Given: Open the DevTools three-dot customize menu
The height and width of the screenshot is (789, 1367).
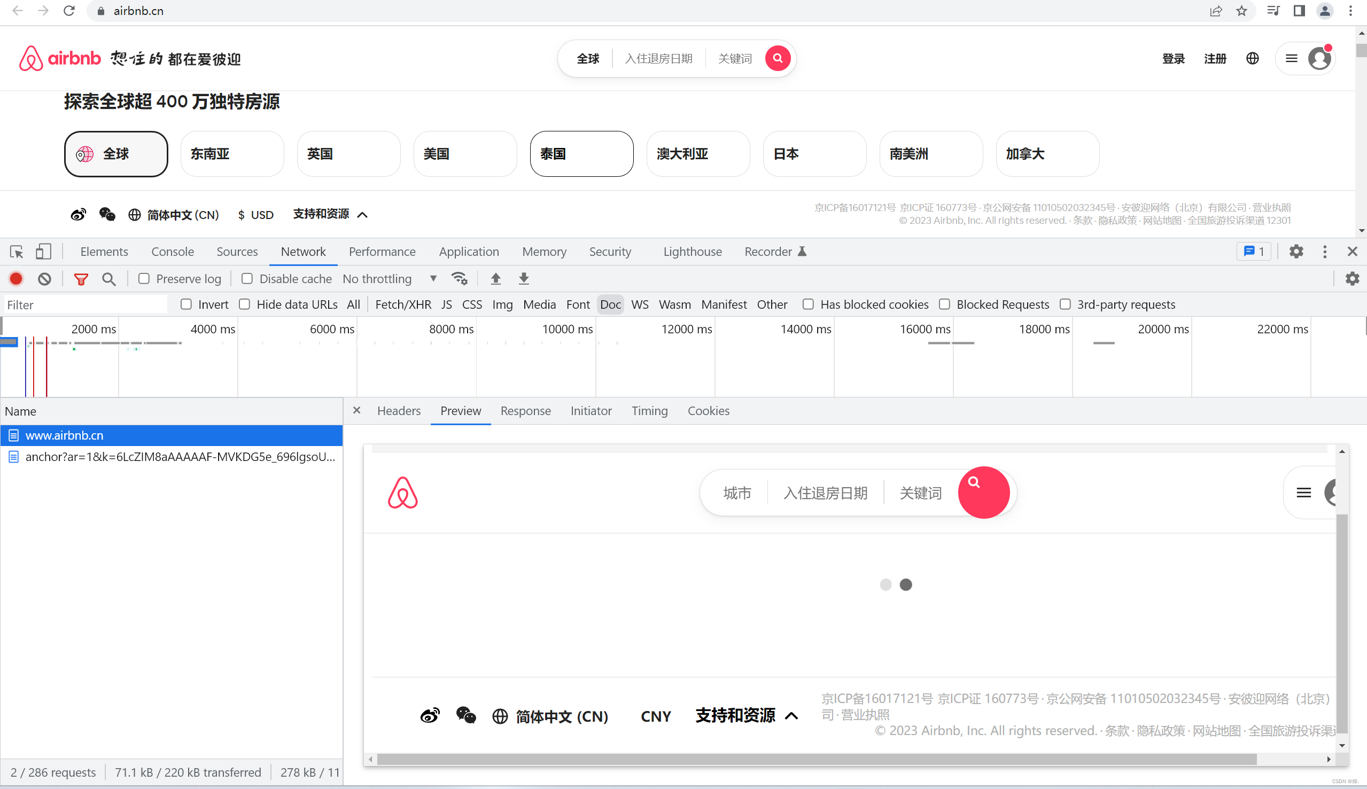Looking at the screenshot, I should tap(1324, 252).
